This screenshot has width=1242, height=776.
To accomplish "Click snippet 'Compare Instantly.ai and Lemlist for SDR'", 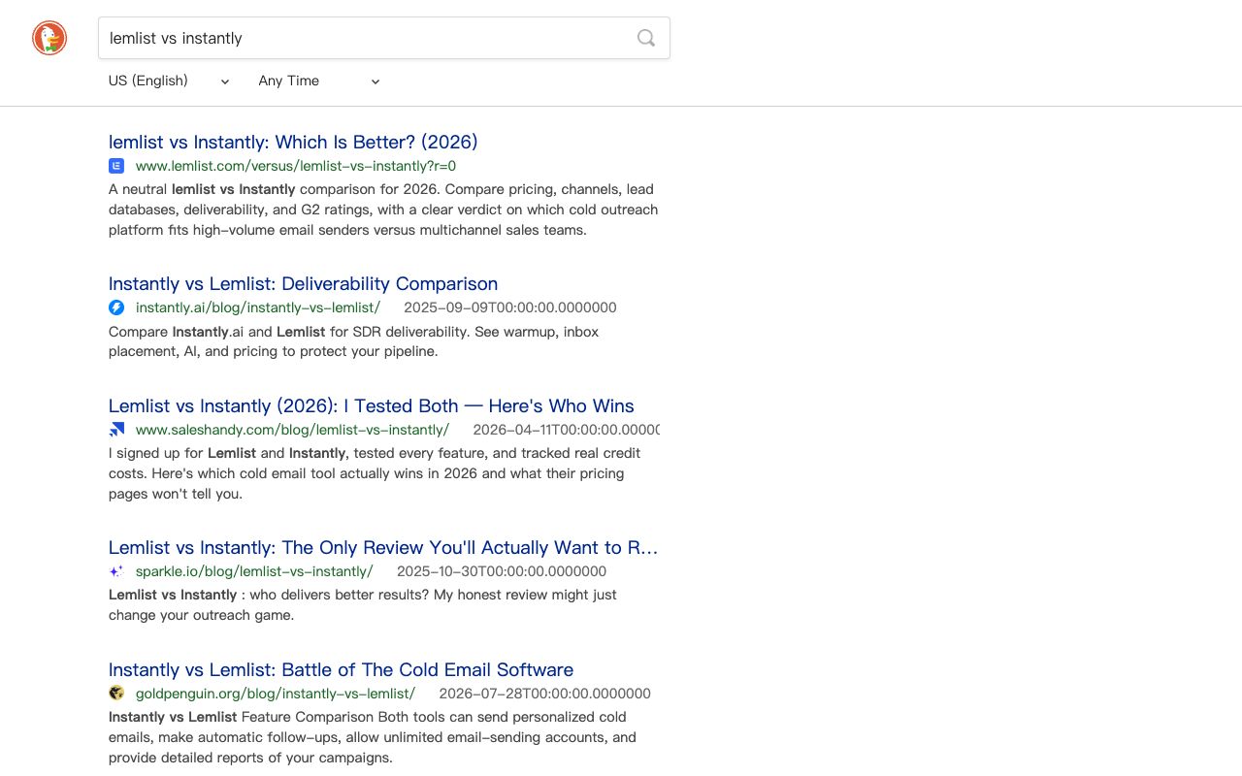I will (x=353, y=341).
